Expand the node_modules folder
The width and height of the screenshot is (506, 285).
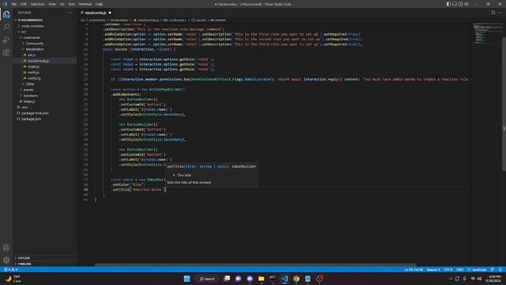point(32,26)
